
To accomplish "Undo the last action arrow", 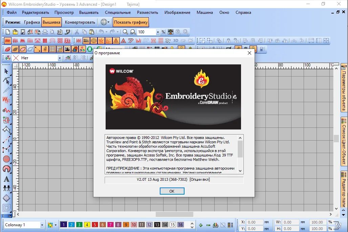I will click(x=101, y=32).
